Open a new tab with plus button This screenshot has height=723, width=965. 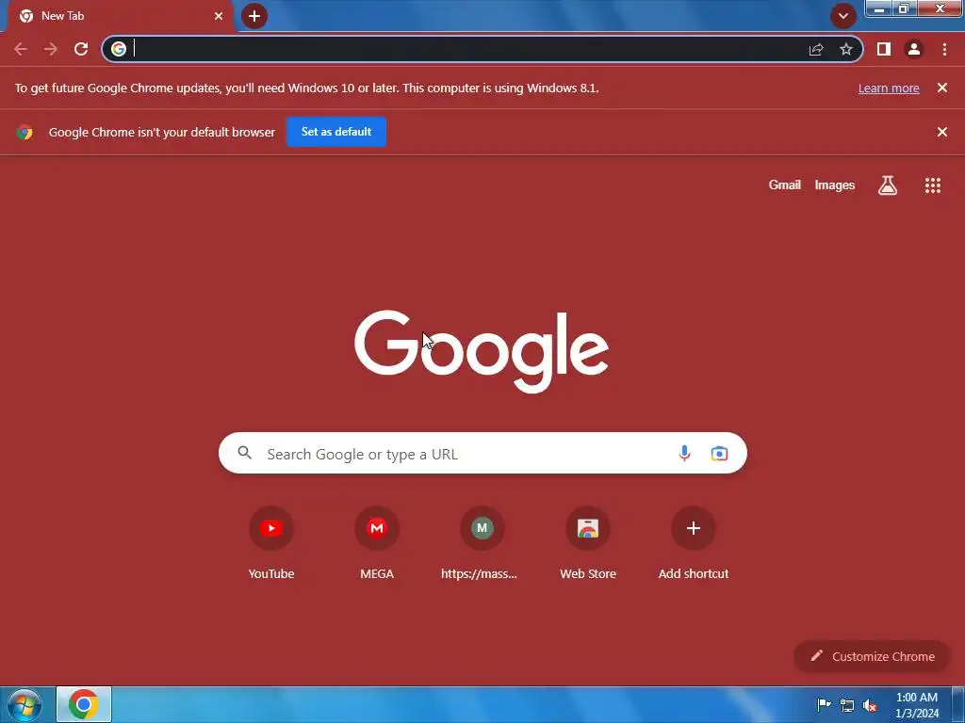coord(254,16)
